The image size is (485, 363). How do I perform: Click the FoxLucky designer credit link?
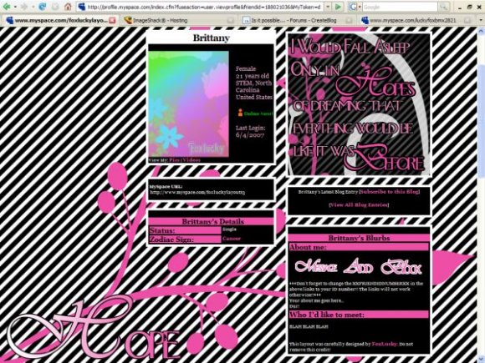pyautogui.click(x=385, y=344)
